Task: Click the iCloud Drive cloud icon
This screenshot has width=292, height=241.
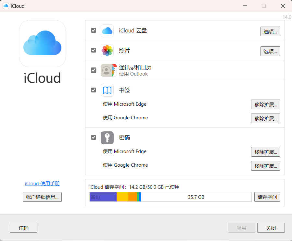Action: 107,31
